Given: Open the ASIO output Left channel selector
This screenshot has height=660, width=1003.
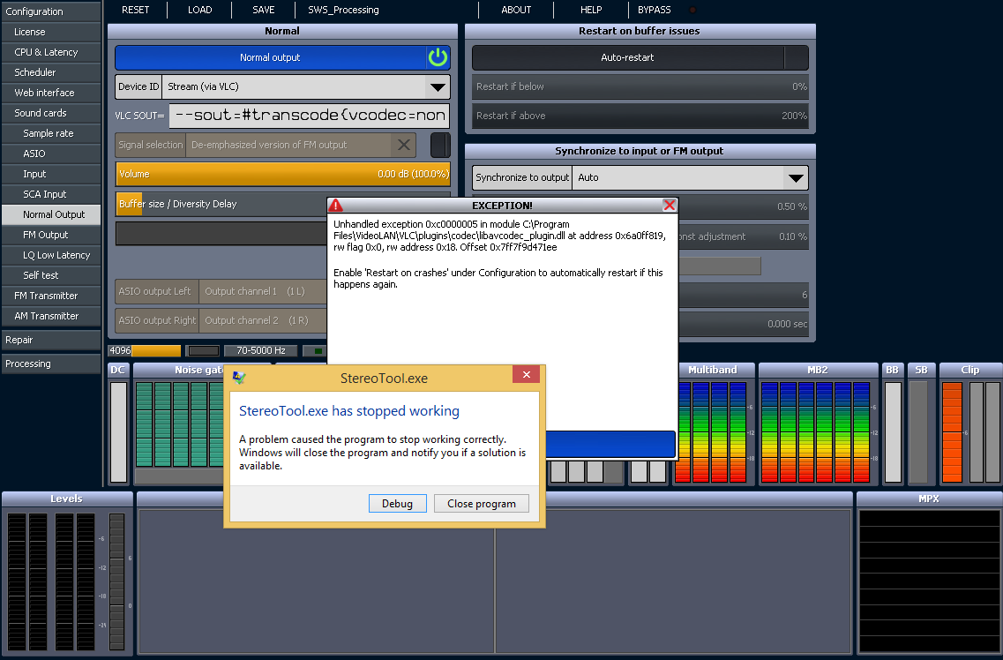Looking at the screenshot, I should pos(263,291).
